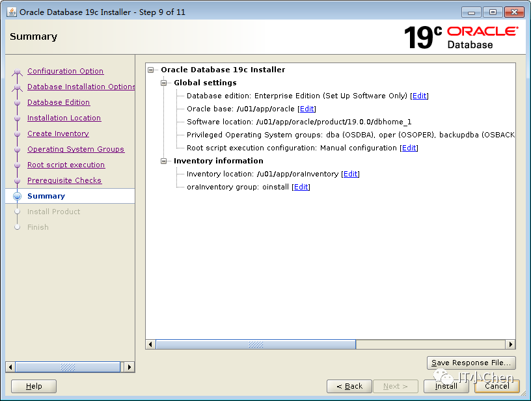Click summary panel scroll left arrow
The height and width of the screenshot is (401, 531).
coord(150,344)
